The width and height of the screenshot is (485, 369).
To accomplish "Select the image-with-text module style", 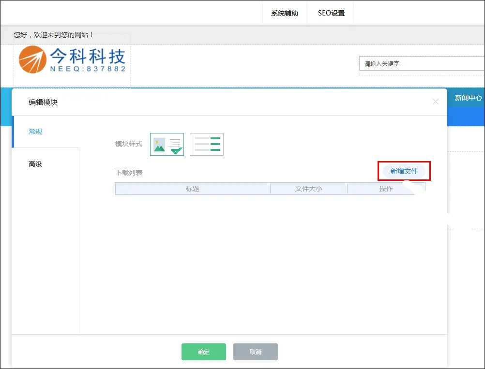I will (167, 144).
